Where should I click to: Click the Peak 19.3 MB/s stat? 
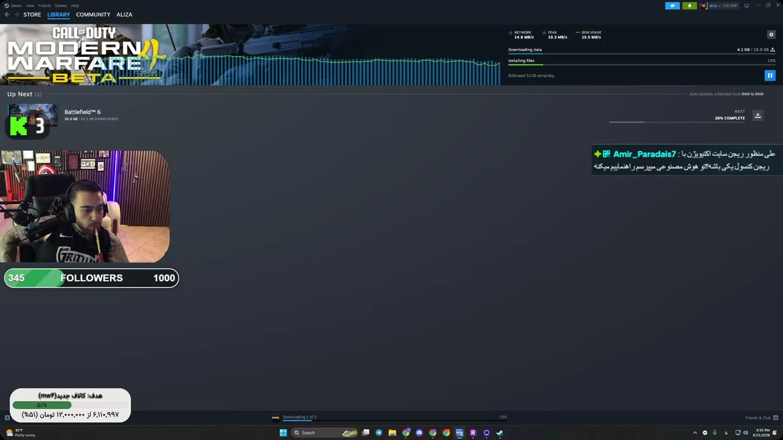click(555, 35)
